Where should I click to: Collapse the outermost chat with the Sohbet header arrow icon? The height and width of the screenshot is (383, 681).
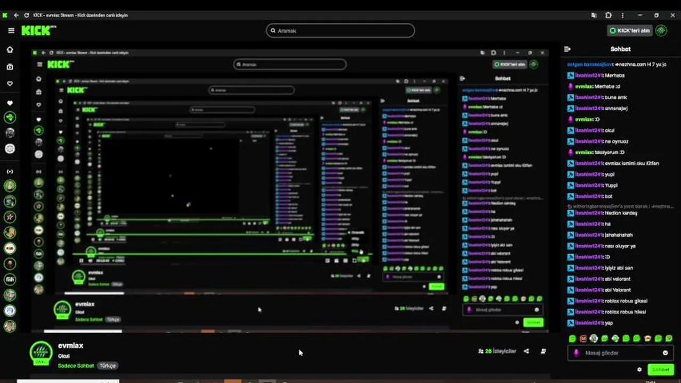[567, 49]
